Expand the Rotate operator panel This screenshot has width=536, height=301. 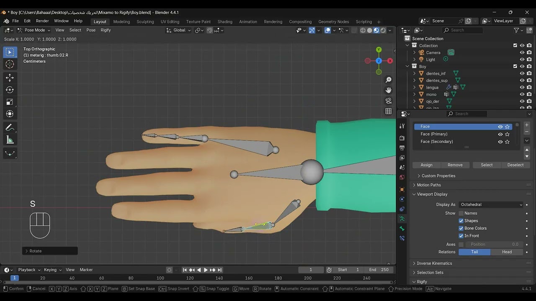[x=50, y=251]
